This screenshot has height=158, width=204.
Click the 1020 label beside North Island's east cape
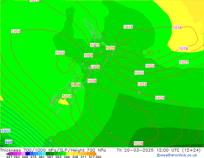[110, 48]
